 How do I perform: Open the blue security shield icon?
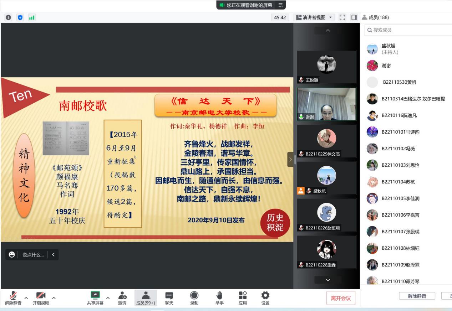point(20,17)
